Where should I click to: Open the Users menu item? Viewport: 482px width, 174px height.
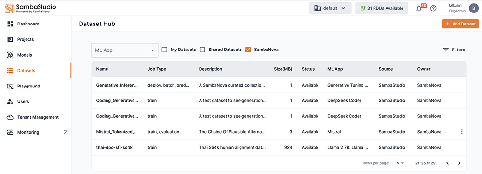tap(23, 102)
